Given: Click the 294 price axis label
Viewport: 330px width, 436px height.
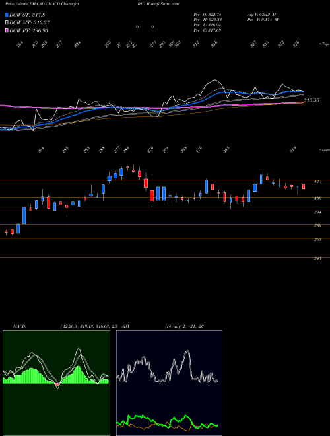Looking at the screenshot, I should tap(317, 212).
